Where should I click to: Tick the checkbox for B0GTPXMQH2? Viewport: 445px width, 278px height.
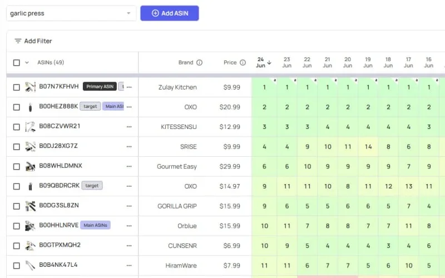[x=17, y=246]
